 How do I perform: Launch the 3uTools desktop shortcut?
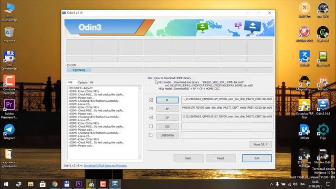304,59
